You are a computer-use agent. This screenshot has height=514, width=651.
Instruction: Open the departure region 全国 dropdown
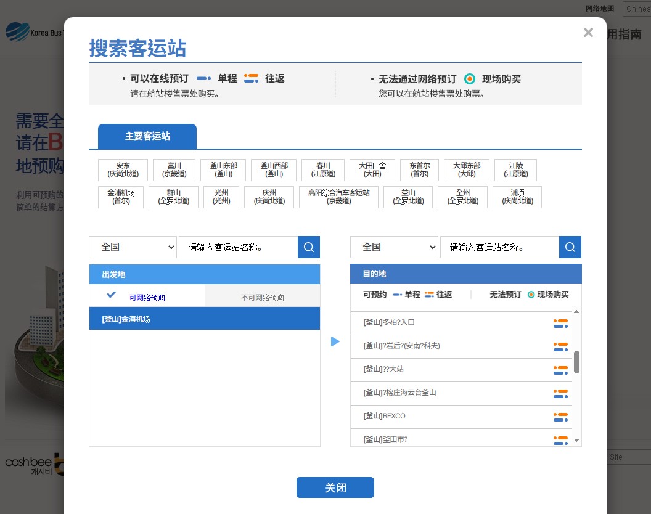click(x=133, y=247)
